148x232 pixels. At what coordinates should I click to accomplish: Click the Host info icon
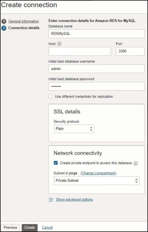tap(59, 44)
